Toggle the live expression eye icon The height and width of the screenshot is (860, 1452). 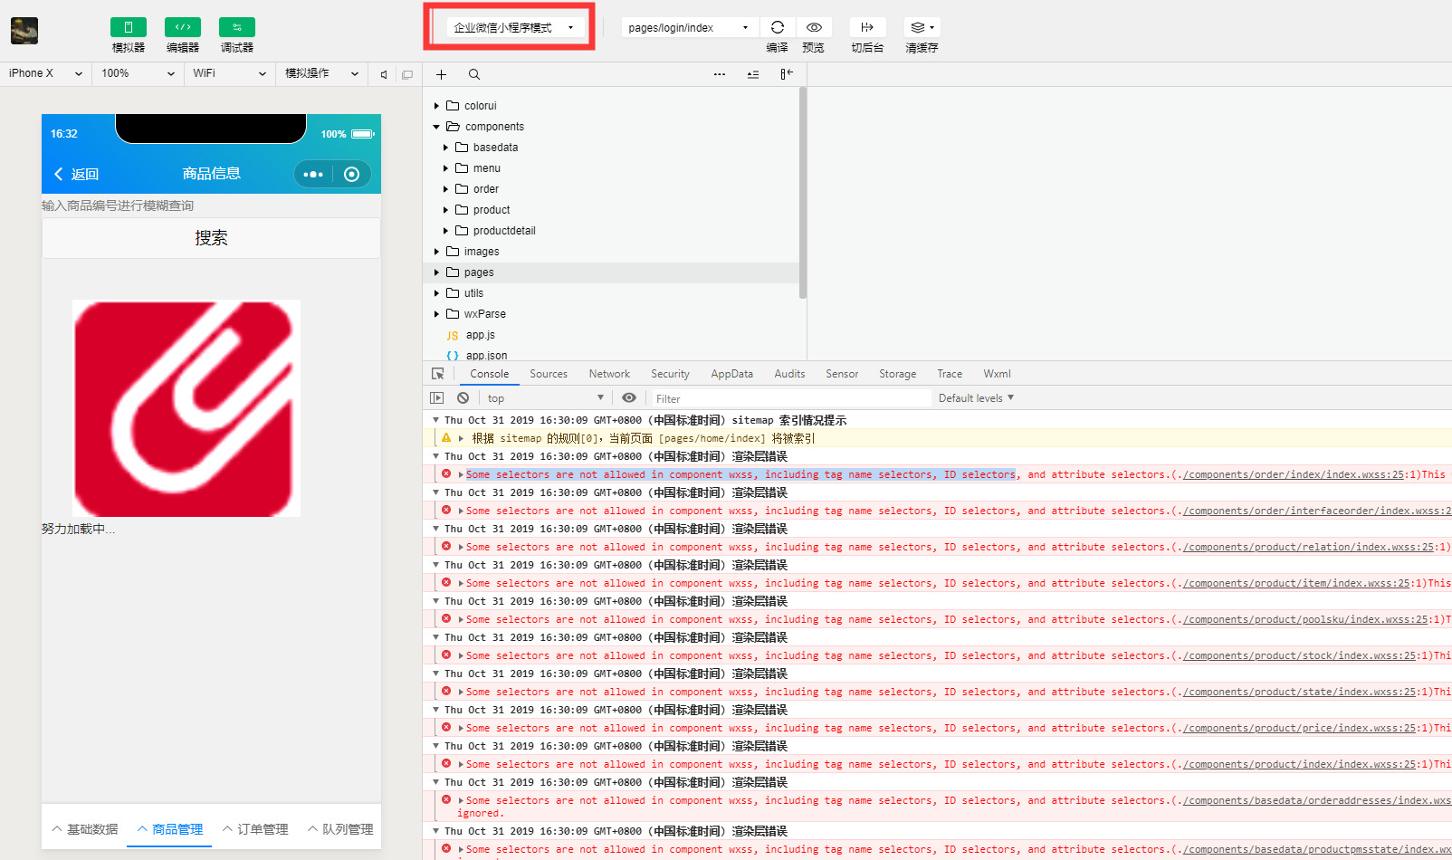[629, 398]
